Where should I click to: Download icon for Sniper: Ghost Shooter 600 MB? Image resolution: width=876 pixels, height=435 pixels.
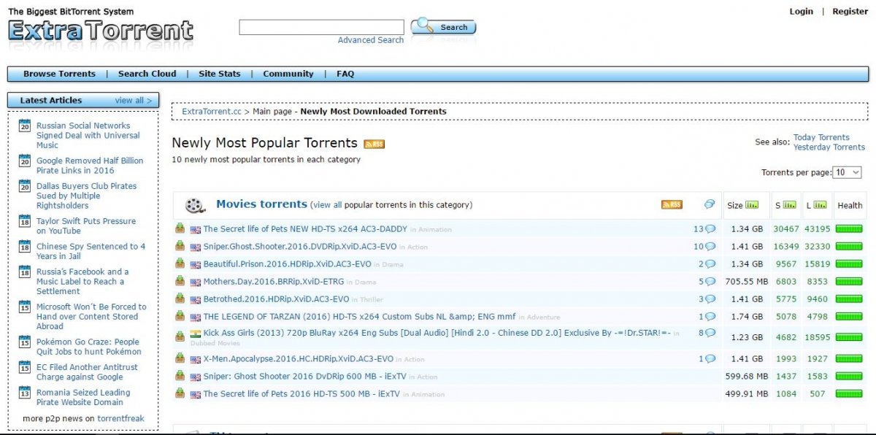pos(180,376)
